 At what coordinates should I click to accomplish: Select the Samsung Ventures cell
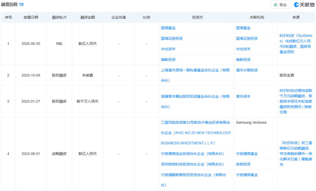(251, 123)
